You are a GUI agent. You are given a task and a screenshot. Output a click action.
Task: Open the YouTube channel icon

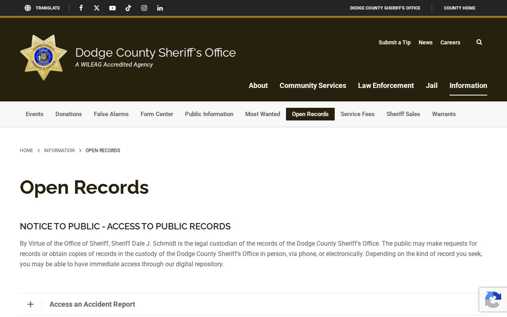112,8
